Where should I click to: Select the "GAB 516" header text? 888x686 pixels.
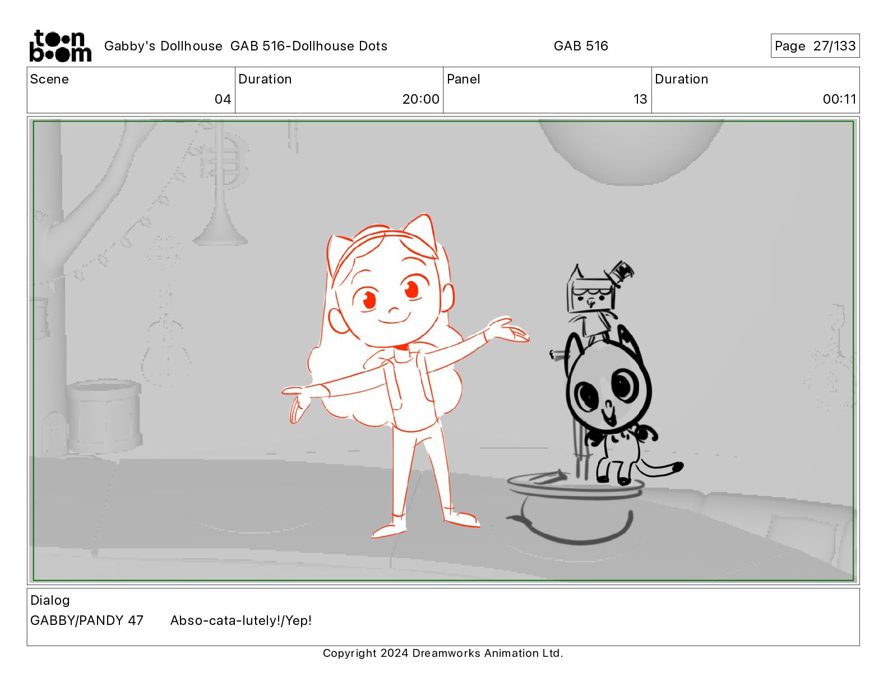[581, 46]
